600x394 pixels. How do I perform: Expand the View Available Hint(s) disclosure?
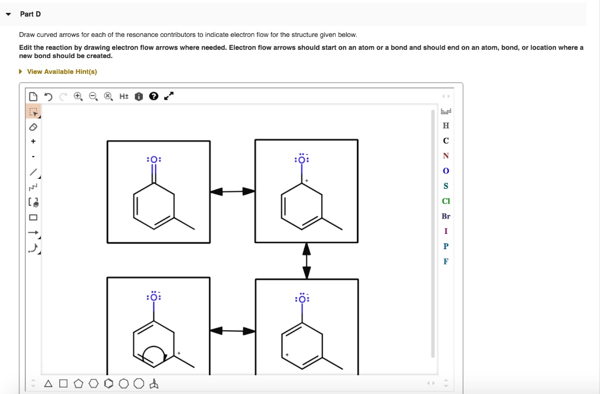pyautogui.click(x=19, y=70)
